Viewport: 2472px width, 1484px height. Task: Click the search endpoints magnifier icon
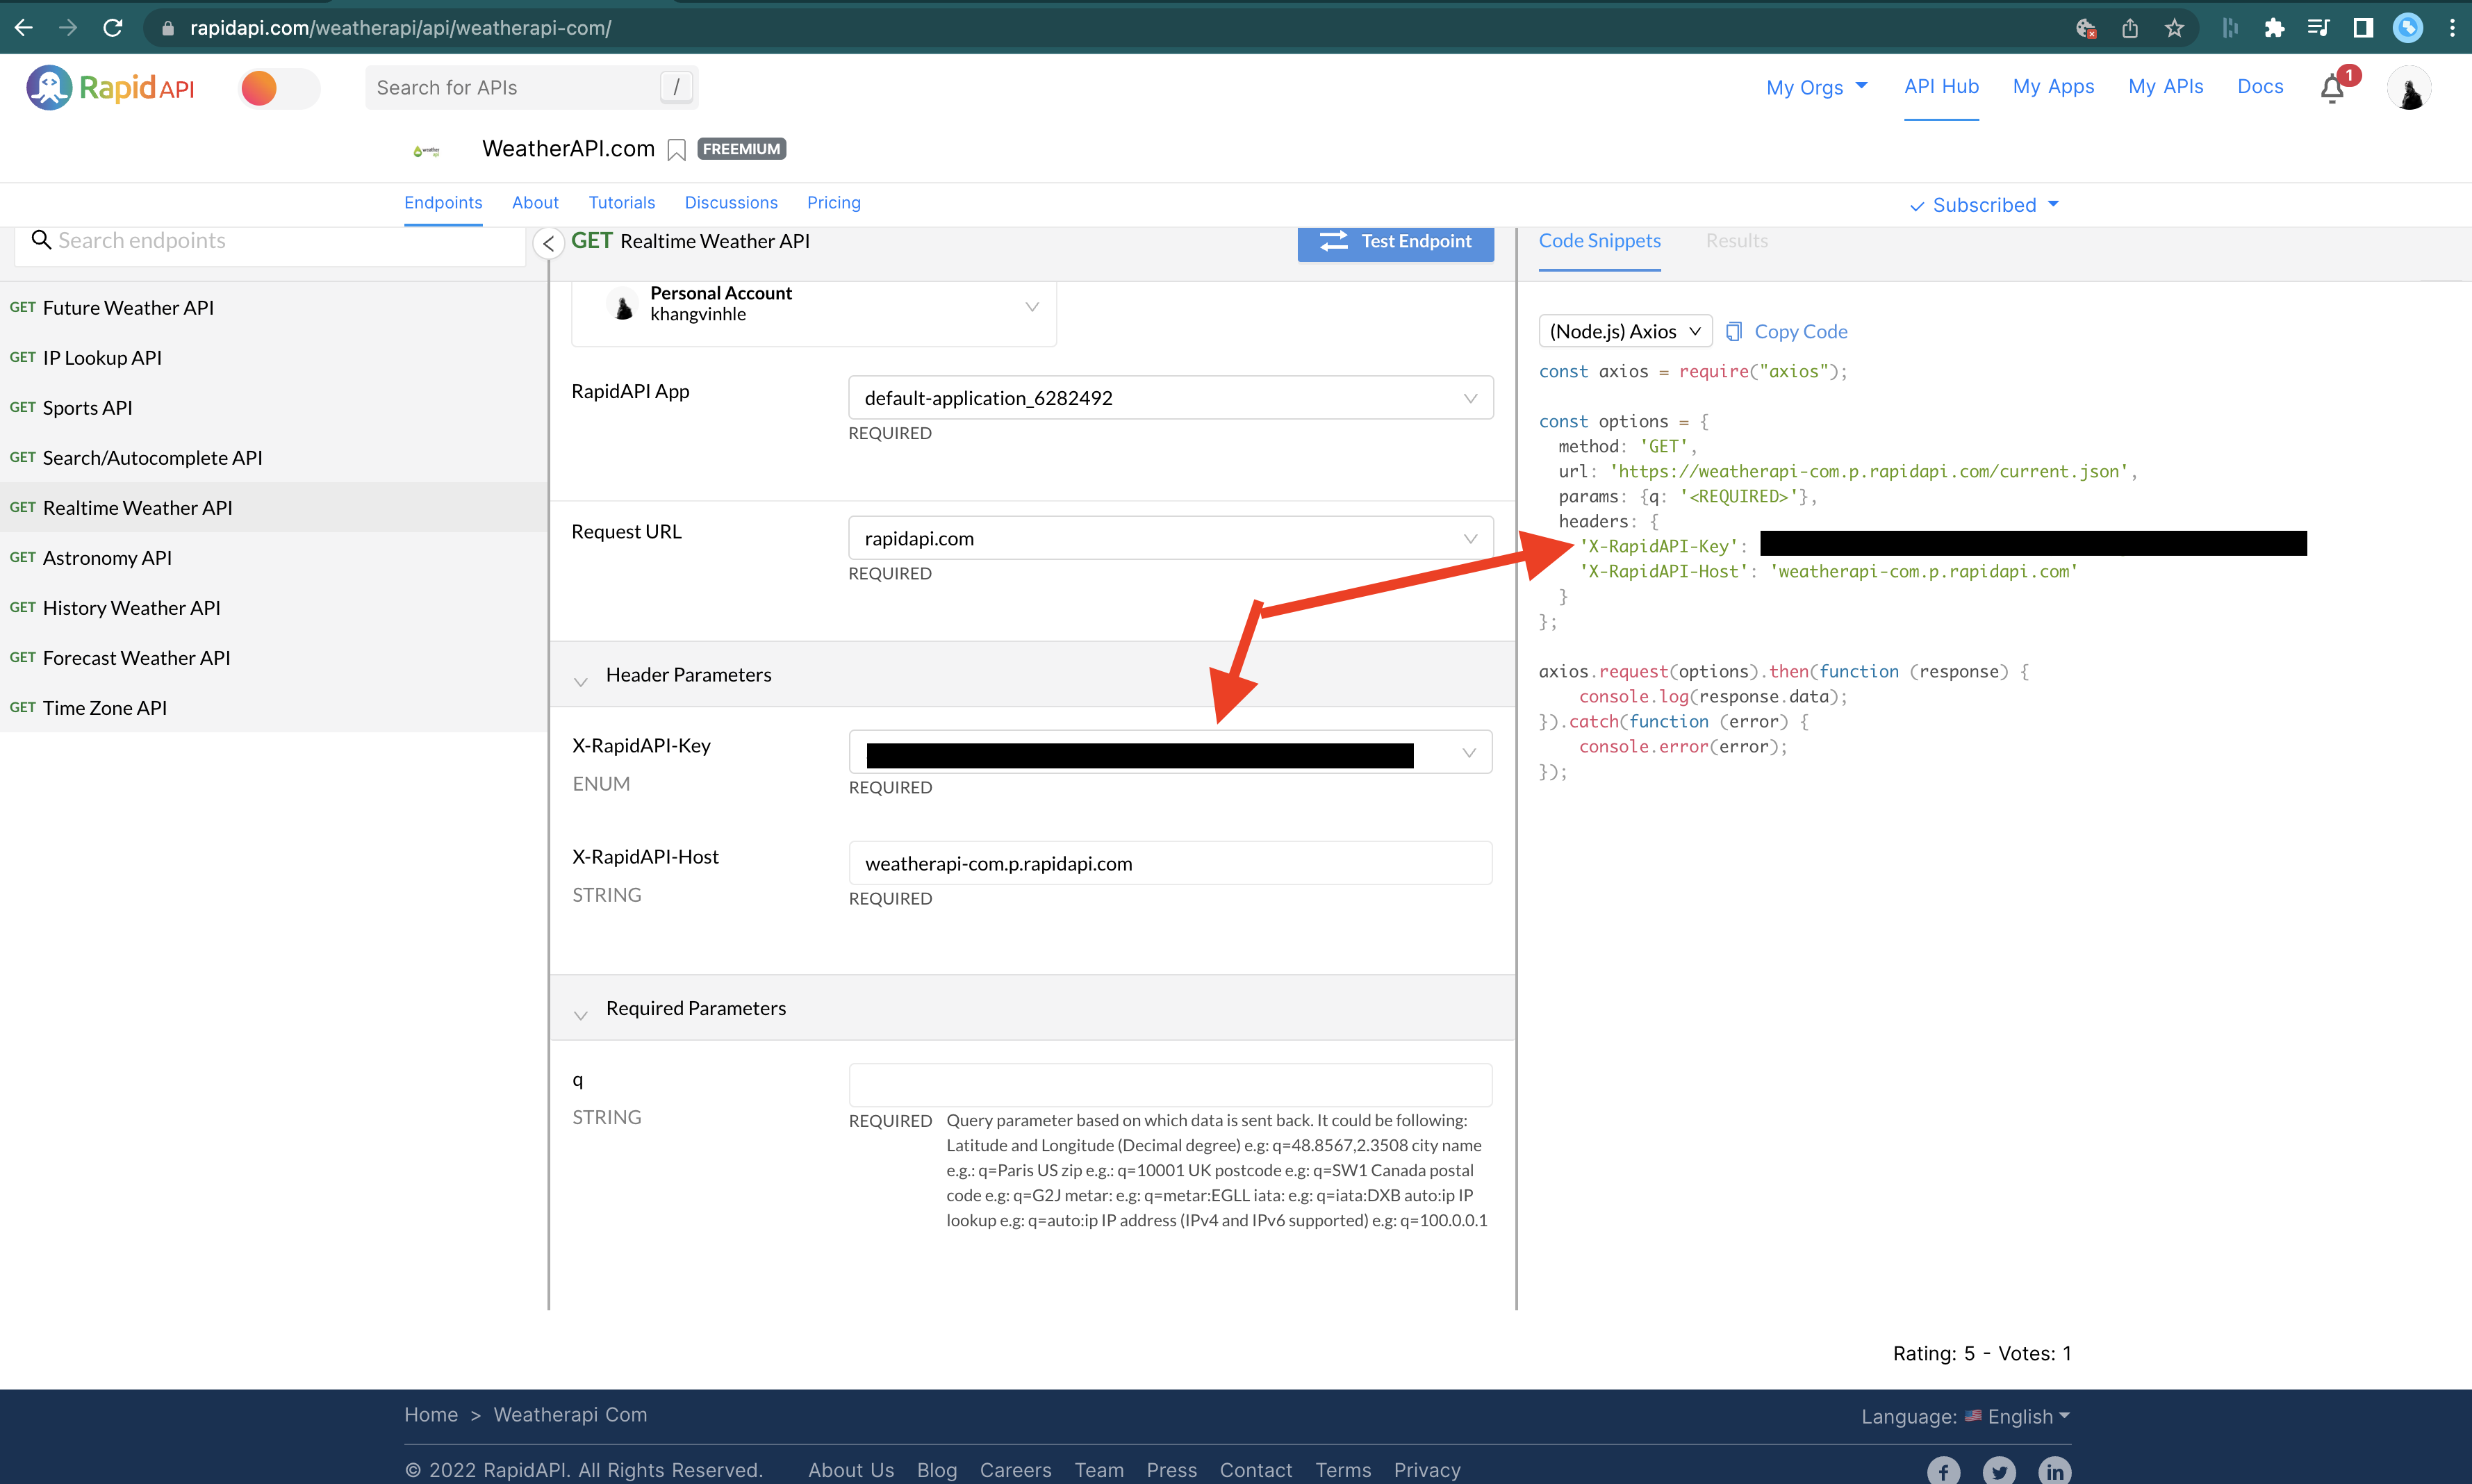(41, 240)
